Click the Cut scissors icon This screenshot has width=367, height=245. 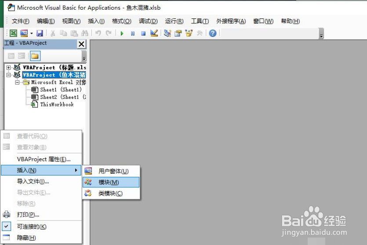53,33
